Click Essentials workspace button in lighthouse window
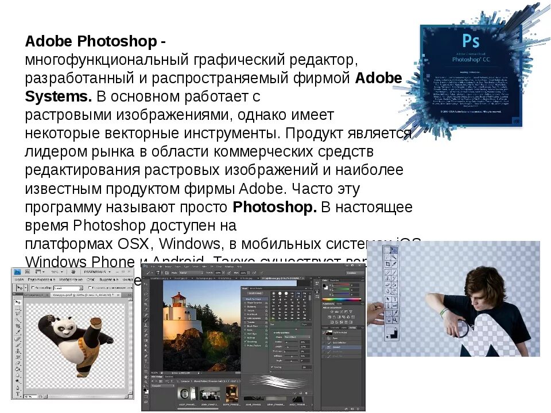The width and height of the screenshot is (551, 413). [355, 273]
